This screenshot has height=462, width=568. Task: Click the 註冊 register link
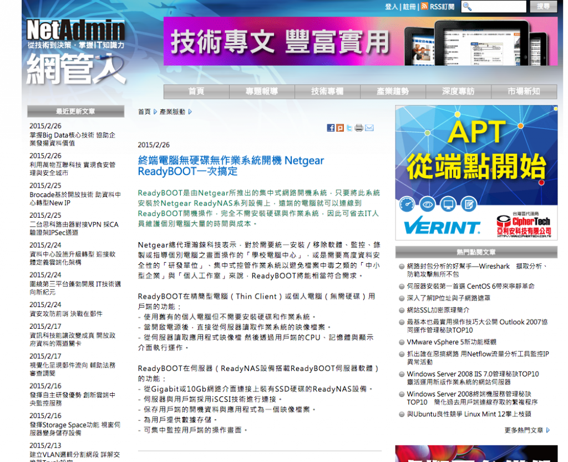tap(409, 7)
